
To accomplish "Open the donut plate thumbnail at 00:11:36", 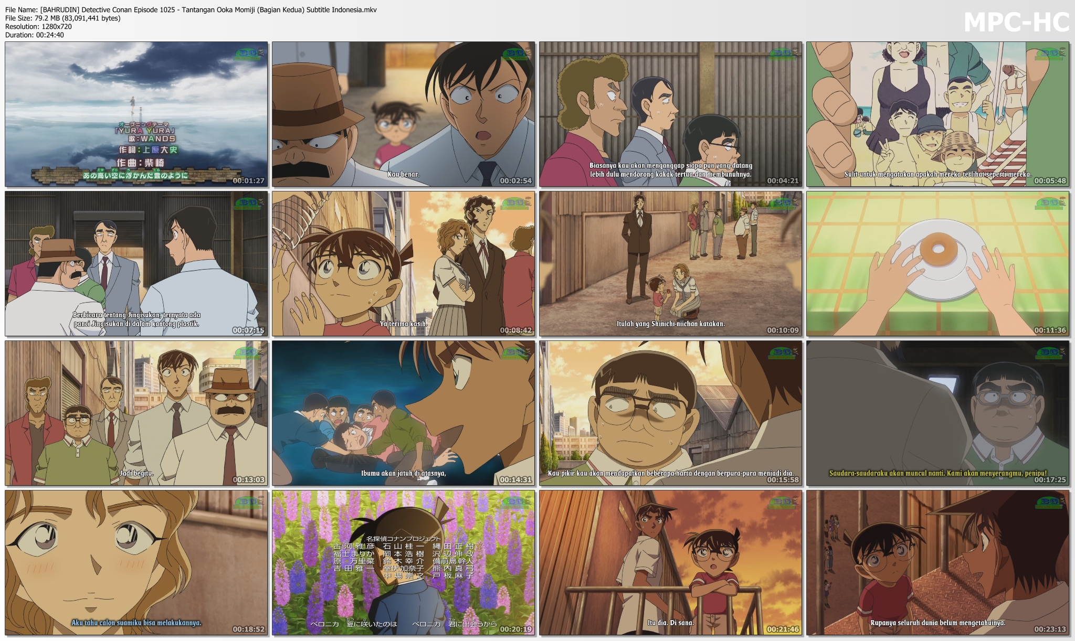I will [x=938, y=263].
